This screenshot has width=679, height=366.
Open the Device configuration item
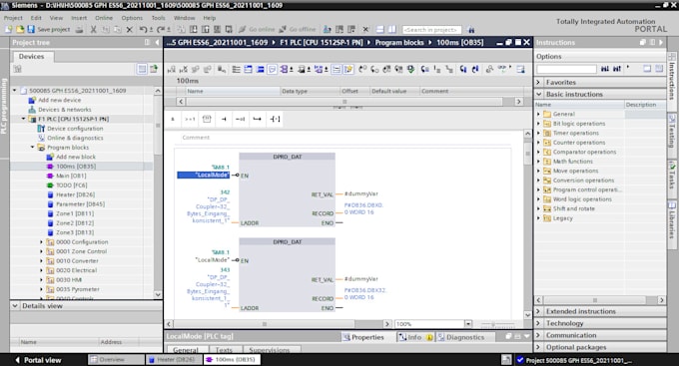(x=75, y=129)
